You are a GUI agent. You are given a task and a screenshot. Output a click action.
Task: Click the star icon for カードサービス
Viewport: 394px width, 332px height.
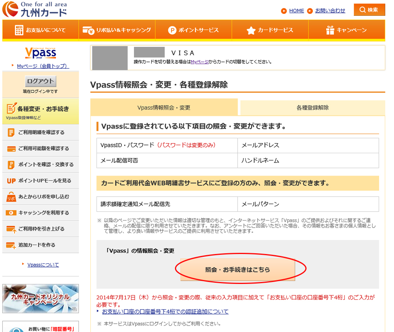[251, 31]
